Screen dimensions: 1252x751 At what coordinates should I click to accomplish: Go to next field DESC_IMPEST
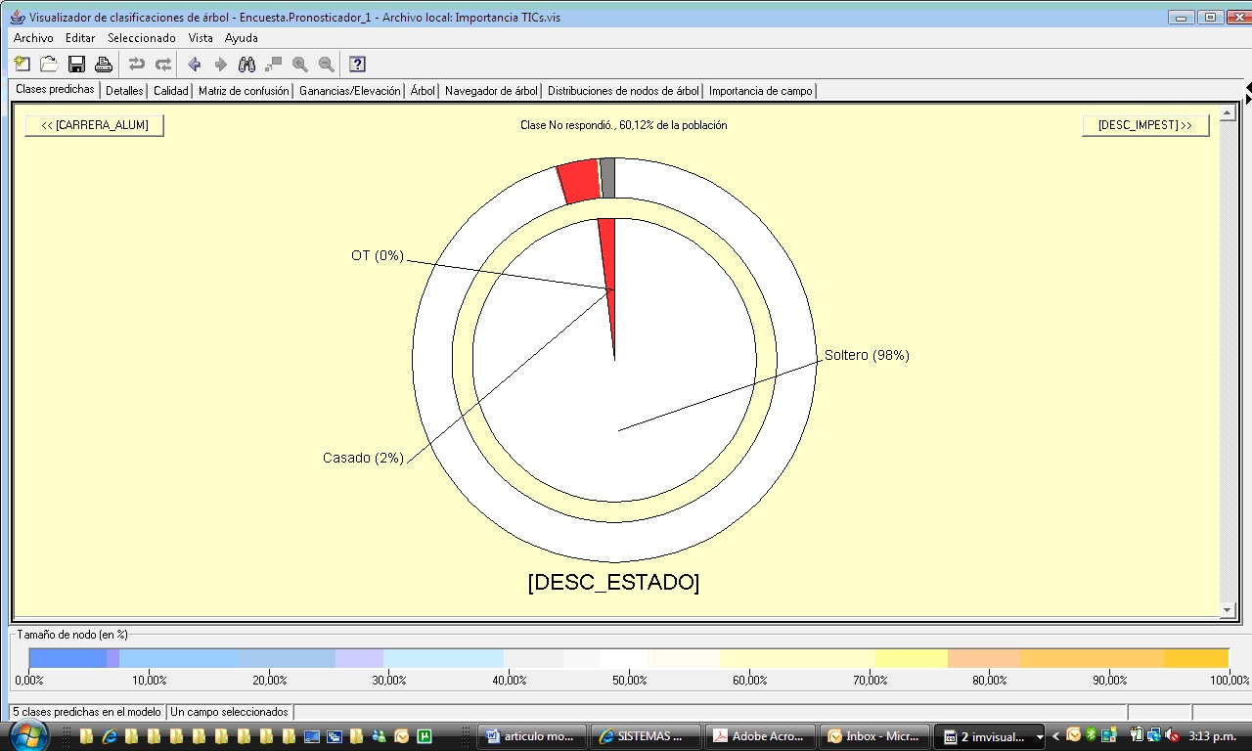pos(1144,125)
